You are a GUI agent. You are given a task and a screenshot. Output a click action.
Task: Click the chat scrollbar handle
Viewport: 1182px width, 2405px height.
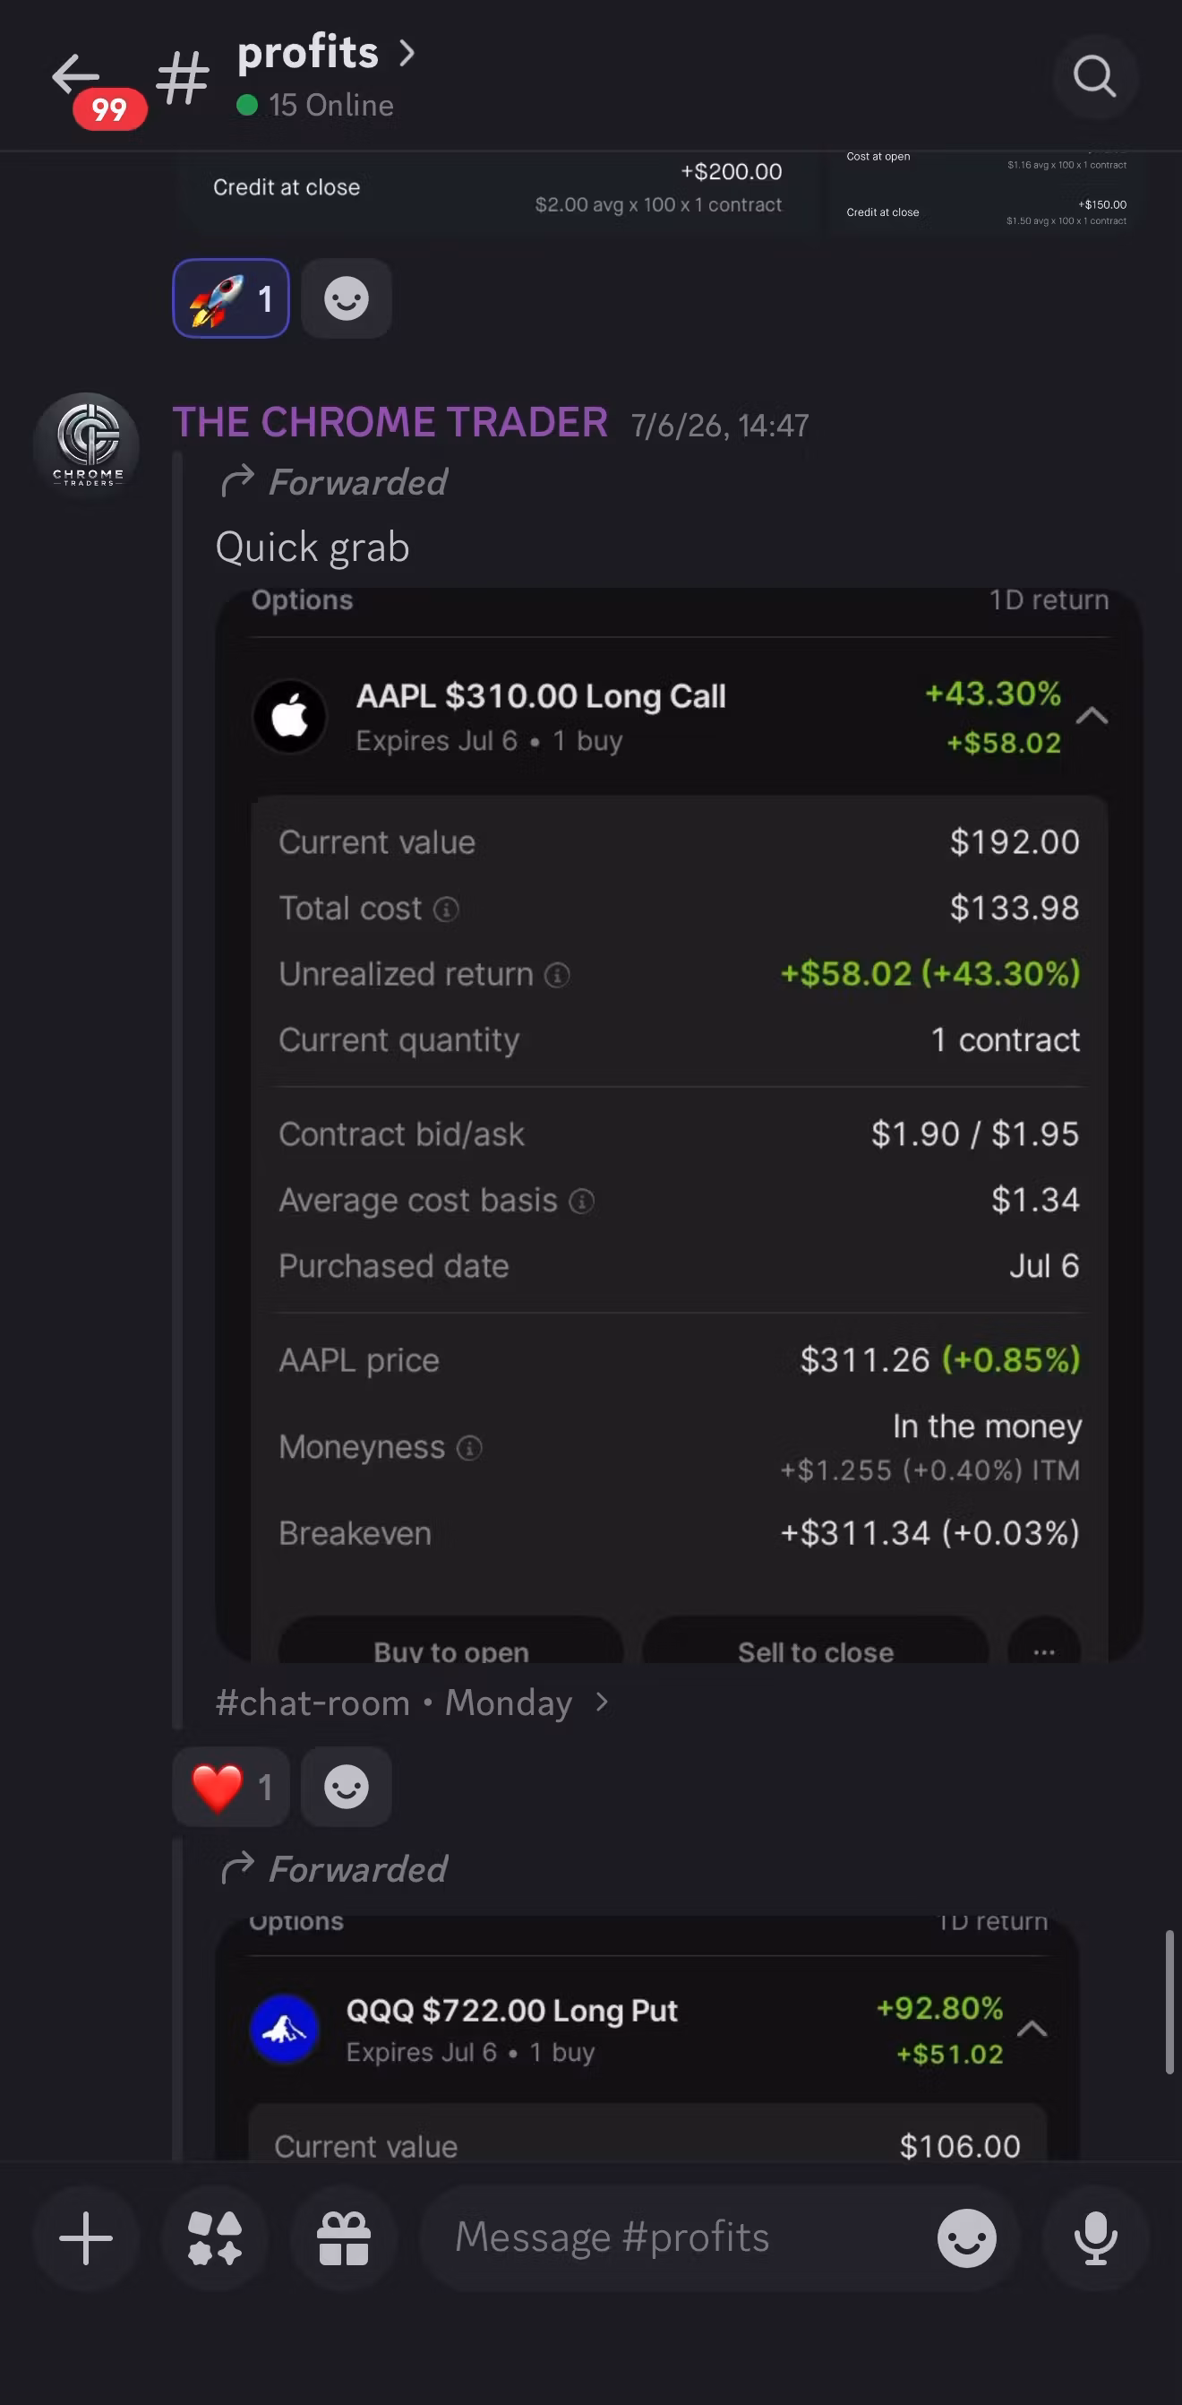1169,2002
